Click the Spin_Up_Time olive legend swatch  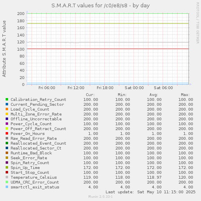coord(7,167)
